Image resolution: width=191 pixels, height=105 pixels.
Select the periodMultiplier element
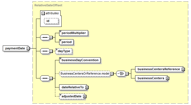point(73,33)
